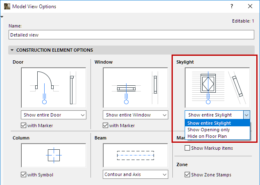Enable the Show Markup items checkbox
This screenshot has height=185, width=260.
188,148
